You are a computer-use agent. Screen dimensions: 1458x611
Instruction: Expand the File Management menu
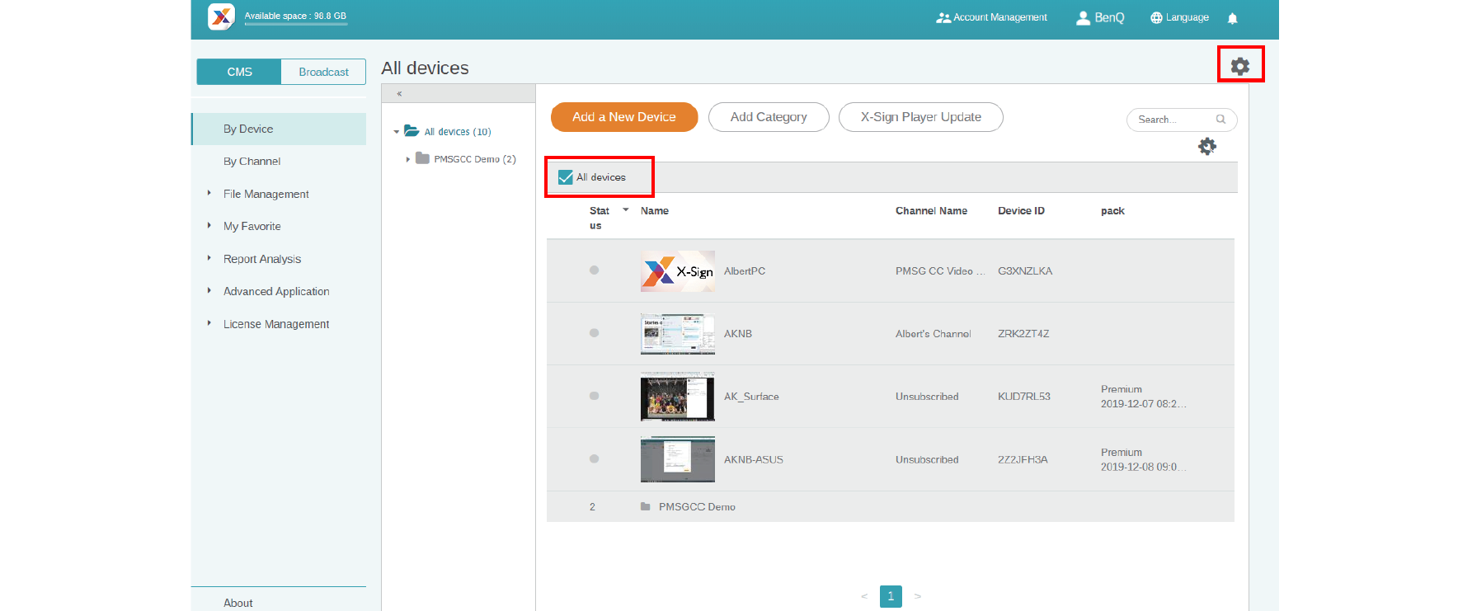point(209,193)
